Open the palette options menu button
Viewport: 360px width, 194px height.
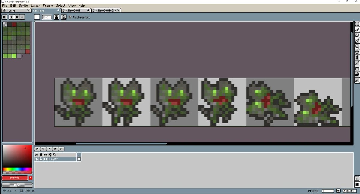[x=22, y=17]
